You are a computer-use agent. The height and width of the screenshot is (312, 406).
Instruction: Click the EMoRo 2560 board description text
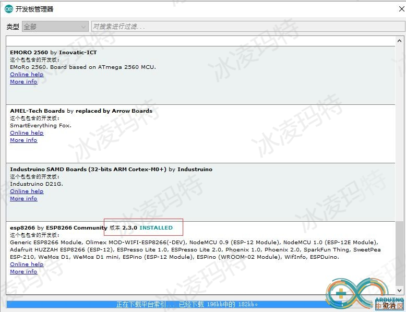click(x=83, y=67)
